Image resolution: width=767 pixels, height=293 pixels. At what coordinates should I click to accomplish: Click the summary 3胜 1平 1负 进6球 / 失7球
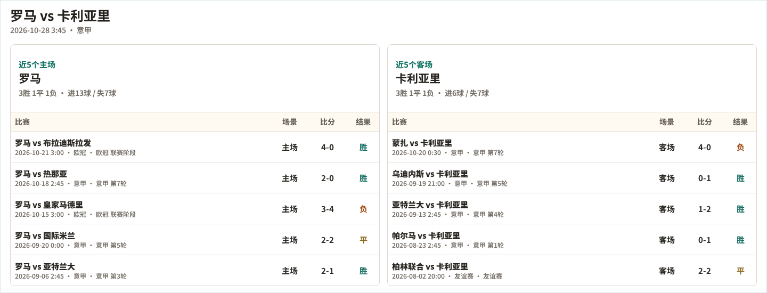(x=442, y=93)
